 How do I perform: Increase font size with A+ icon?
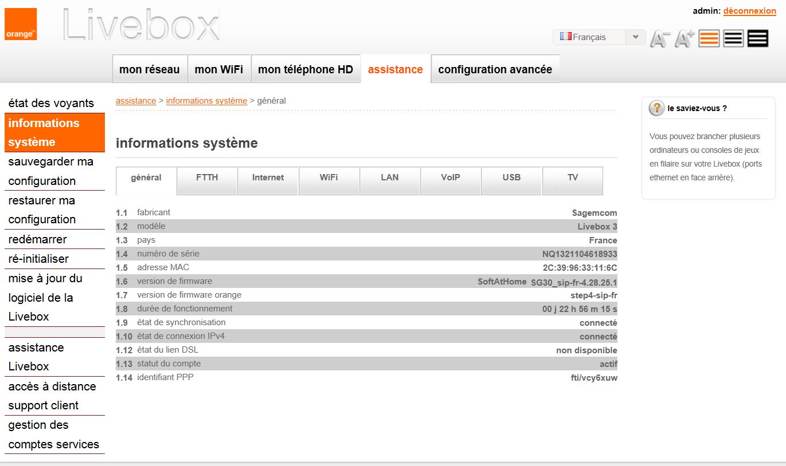pyautogui.click(x=685, y=38)
